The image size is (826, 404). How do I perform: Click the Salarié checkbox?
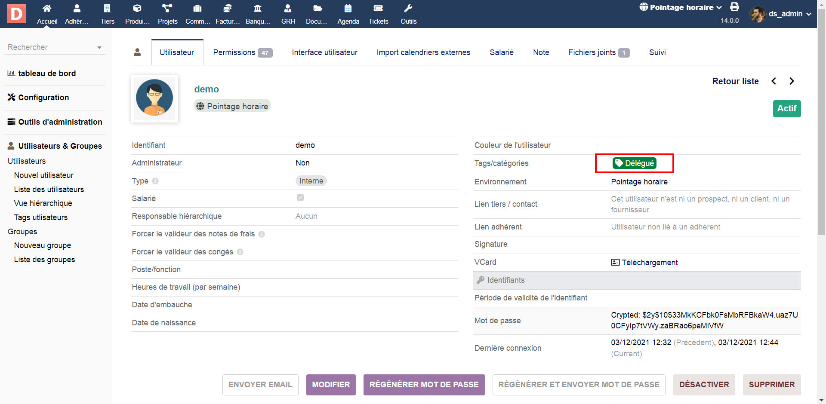click(x=300, y=198)
